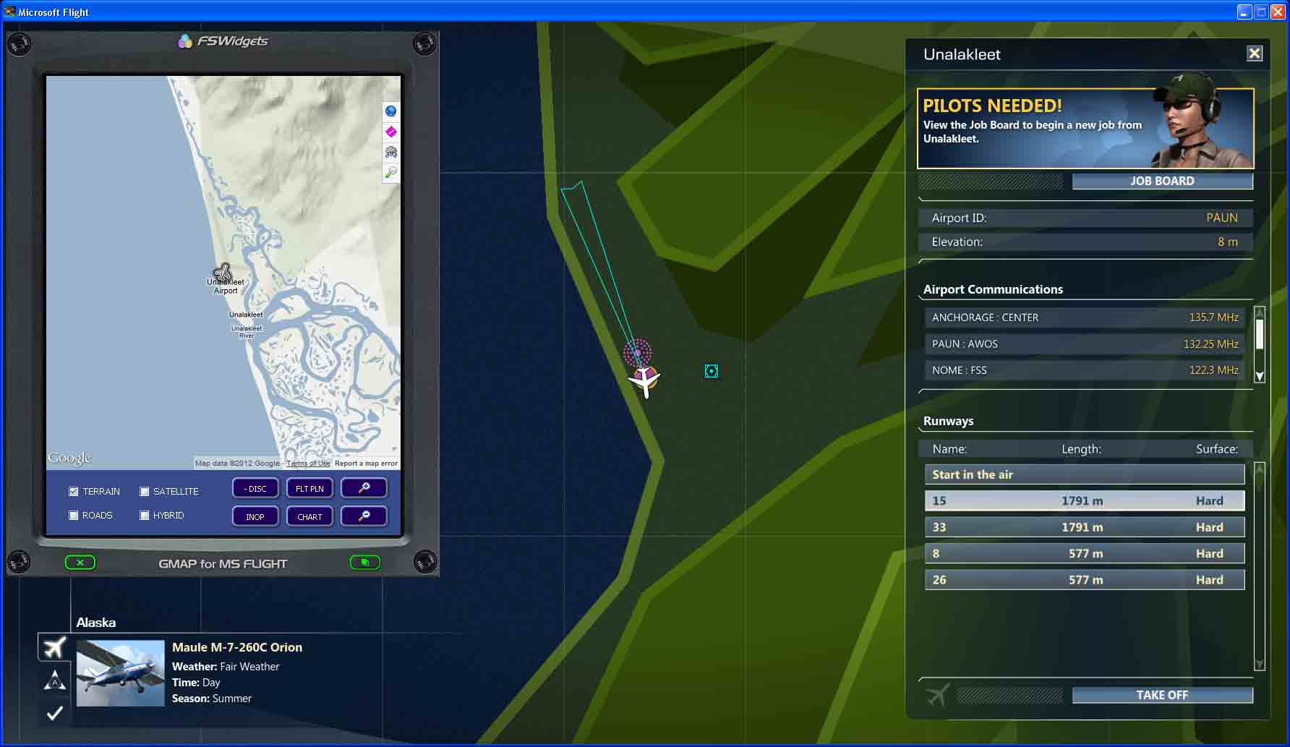Viewport: 1290px width, 747px height.
Task: Click the FLT PLN button
Action: click(x=309, y=489)
